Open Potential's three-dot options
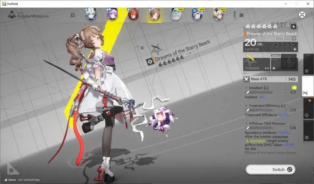 click(267, 68)
